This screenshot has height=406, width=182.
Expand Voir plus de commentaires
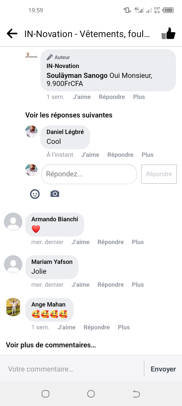(51, 345)
